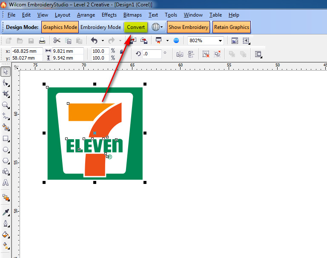Select the Pick tool arrow
The width and height of the screenshot is (327, 258).
coord(6,72)
